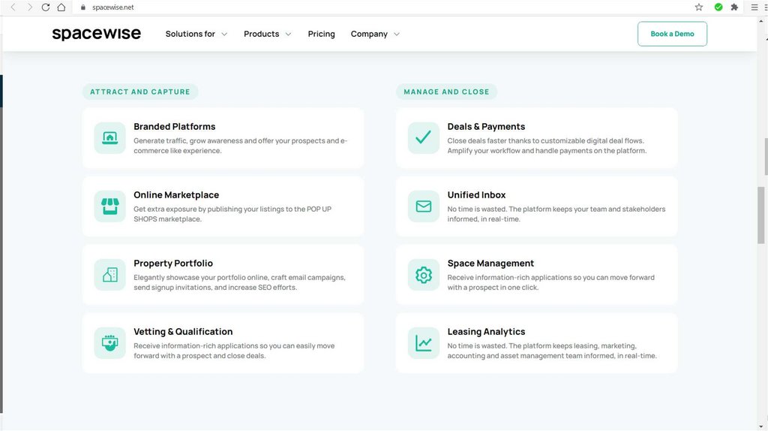768x431 pixels.
Task: Click the Unified Inbox envelope icon
Action: click(x=423, y=206)
